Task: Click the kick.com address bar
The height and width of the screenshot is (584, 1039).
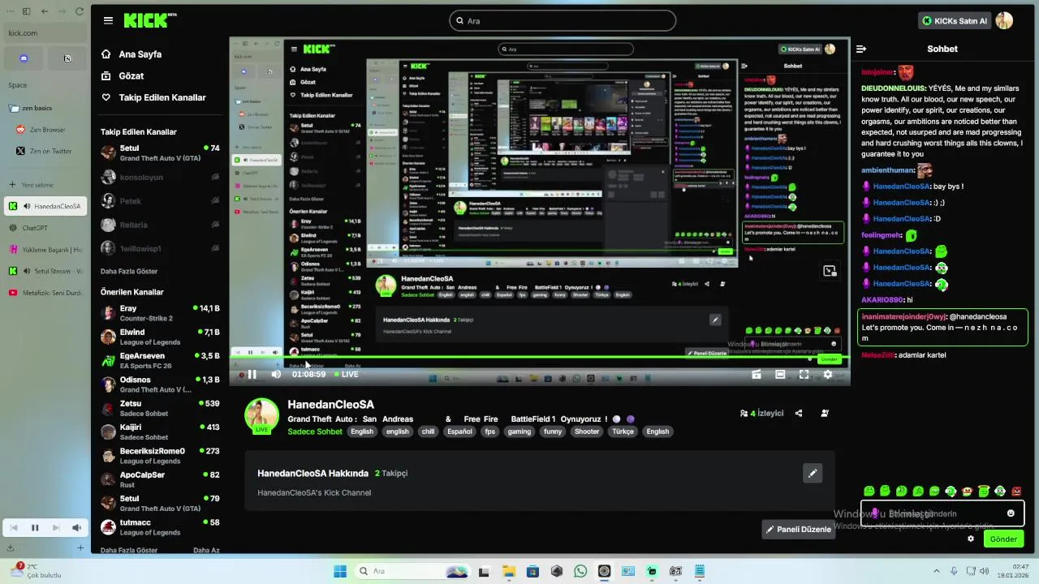Action: [x=46, y=33]
